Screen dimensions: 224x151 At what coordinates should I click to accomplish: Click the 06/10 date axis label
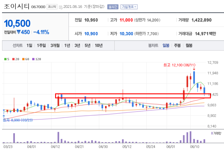click(195, 147)
